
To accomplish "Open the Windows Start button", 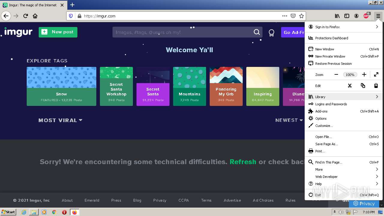I will click(x=8, y=212).
